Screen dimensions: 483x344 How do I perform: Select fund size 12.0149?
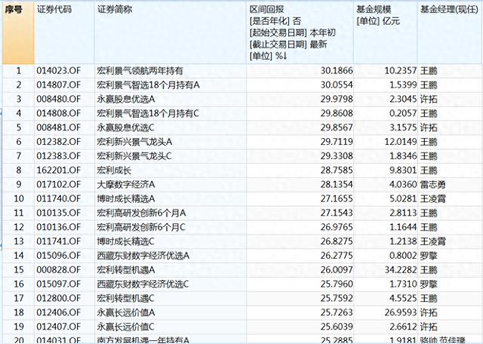point(401,142)
